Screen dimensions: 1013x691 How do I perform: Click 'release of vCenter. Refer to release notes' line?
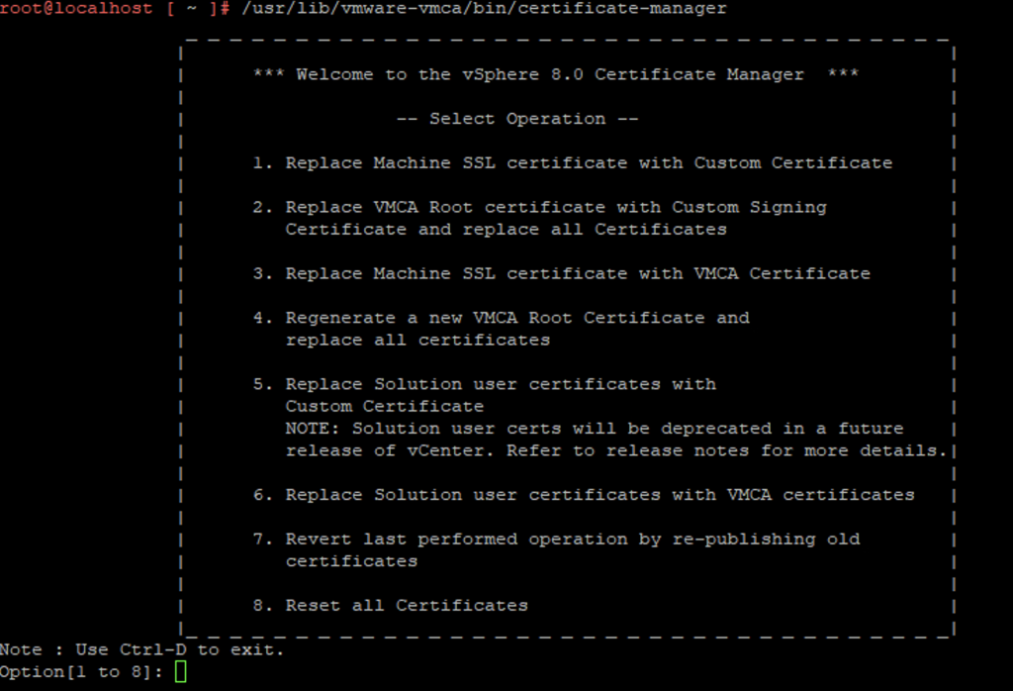pos(616,450)
